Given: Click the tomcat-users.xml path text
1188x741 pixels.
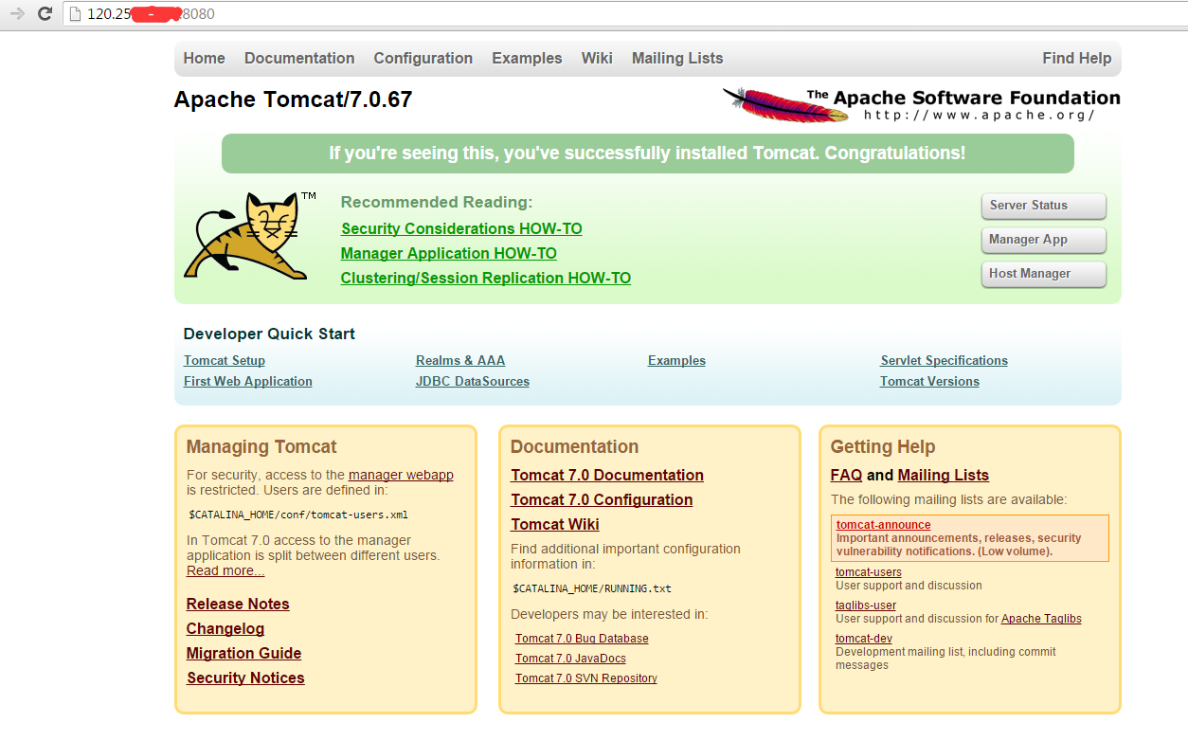Looking at the screenshot, I should click(x=298, y=515).
